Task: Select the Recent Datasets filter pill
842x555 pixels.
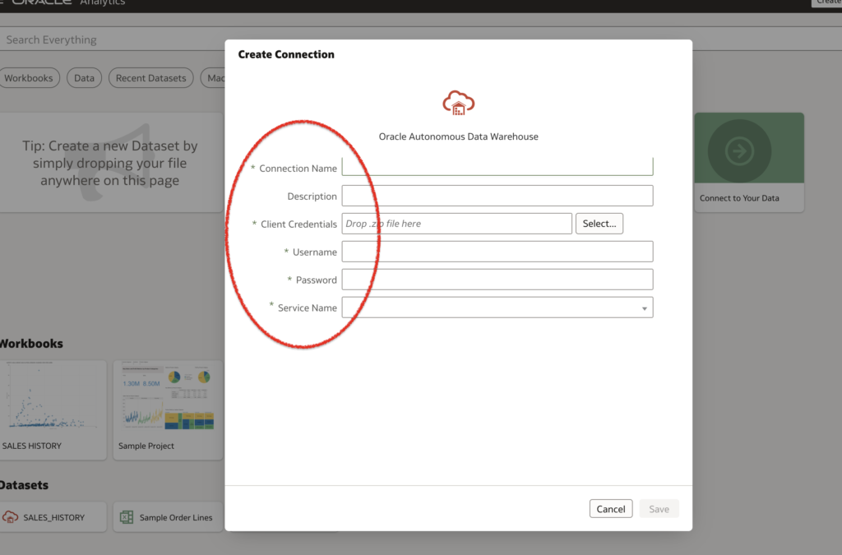Action: point(151,78)
